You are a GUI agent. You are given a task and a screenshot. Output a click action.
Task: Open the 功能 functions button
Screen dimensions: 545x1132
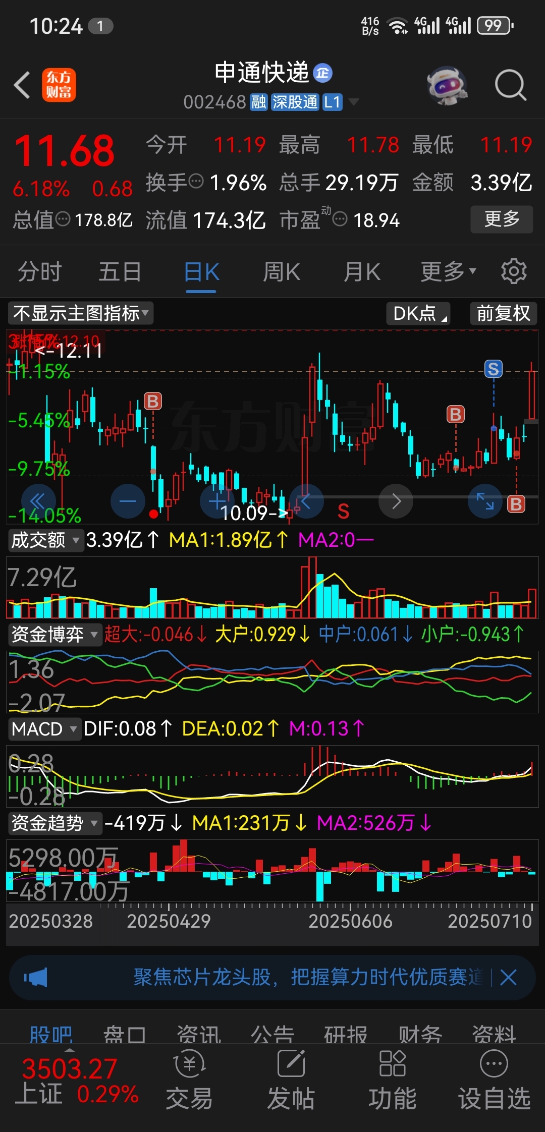393,1080
